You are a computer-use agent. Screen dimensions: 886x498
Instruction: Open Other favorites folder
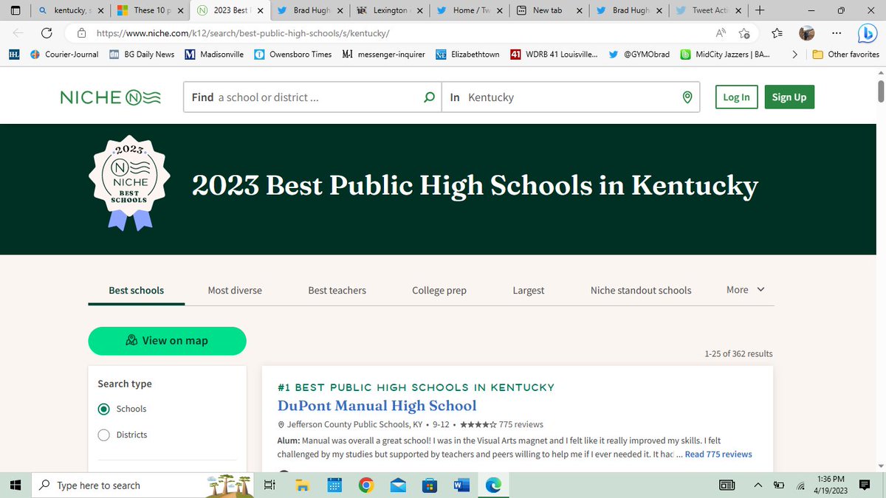[x=845, y=54]
